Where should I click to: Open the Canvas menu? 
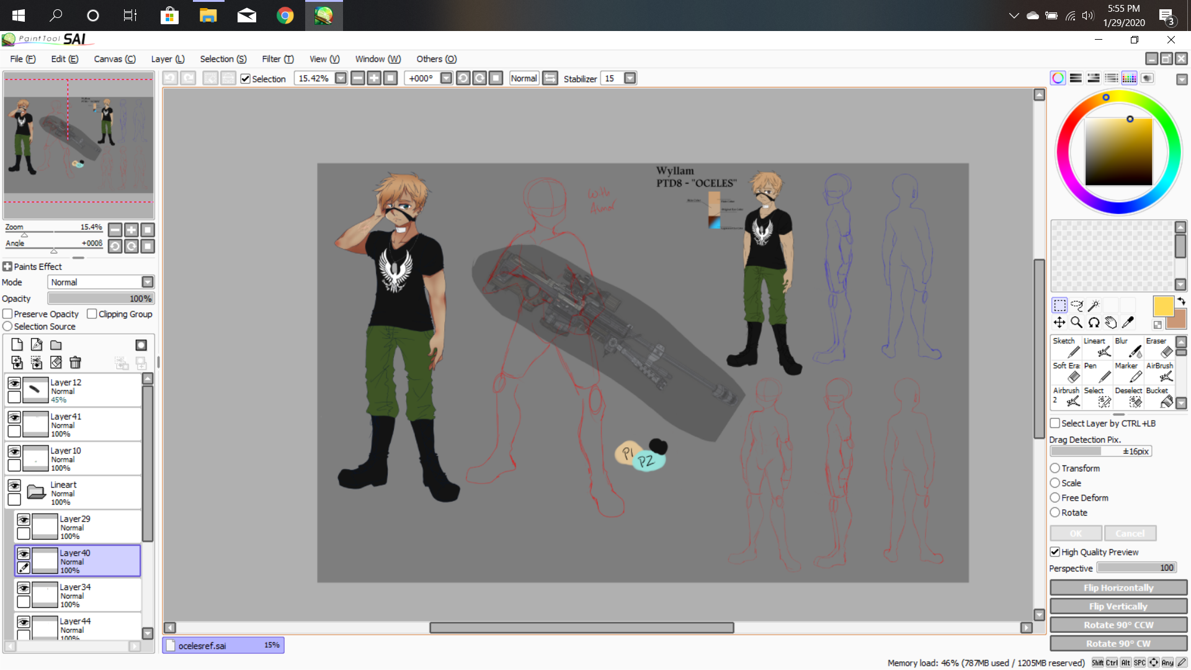(115, 59)
